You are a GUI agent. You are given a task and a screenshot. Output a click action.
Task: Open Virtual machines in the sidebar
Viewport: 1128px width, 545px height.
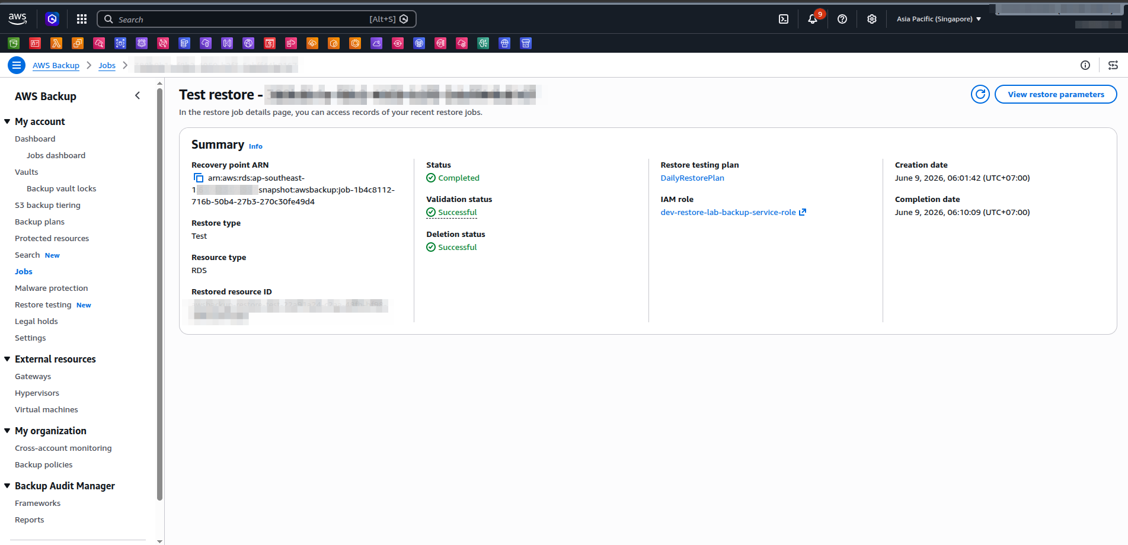click(x=46, y=409)
